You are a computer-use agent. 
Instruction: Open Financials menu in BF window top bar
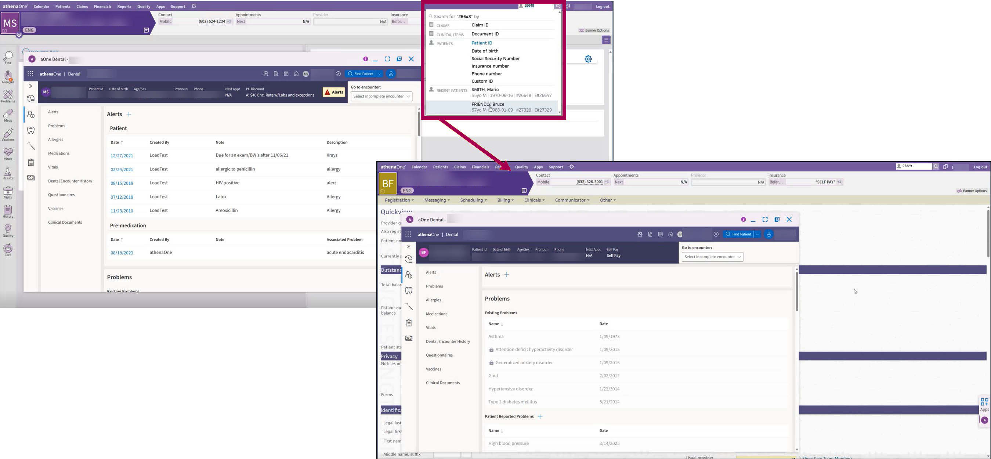(480, 167)
